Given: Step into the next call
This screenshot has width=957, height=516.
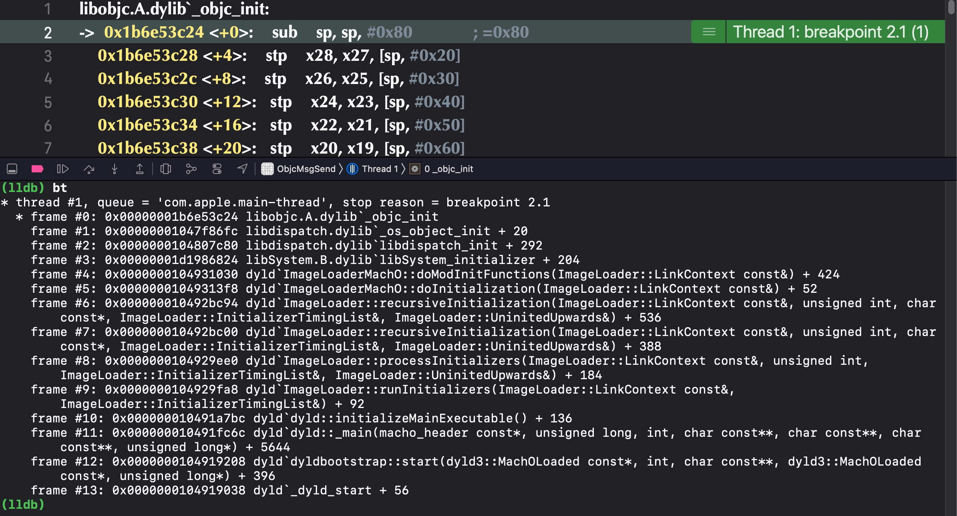Looking at the screenshot, I should pos(115,169).
